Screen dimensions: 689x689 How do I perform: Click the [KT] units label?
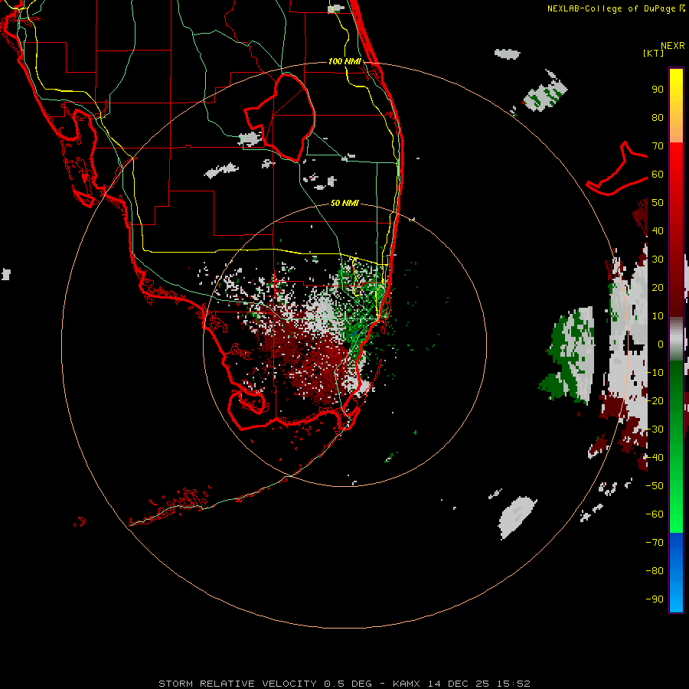[654, 53]
